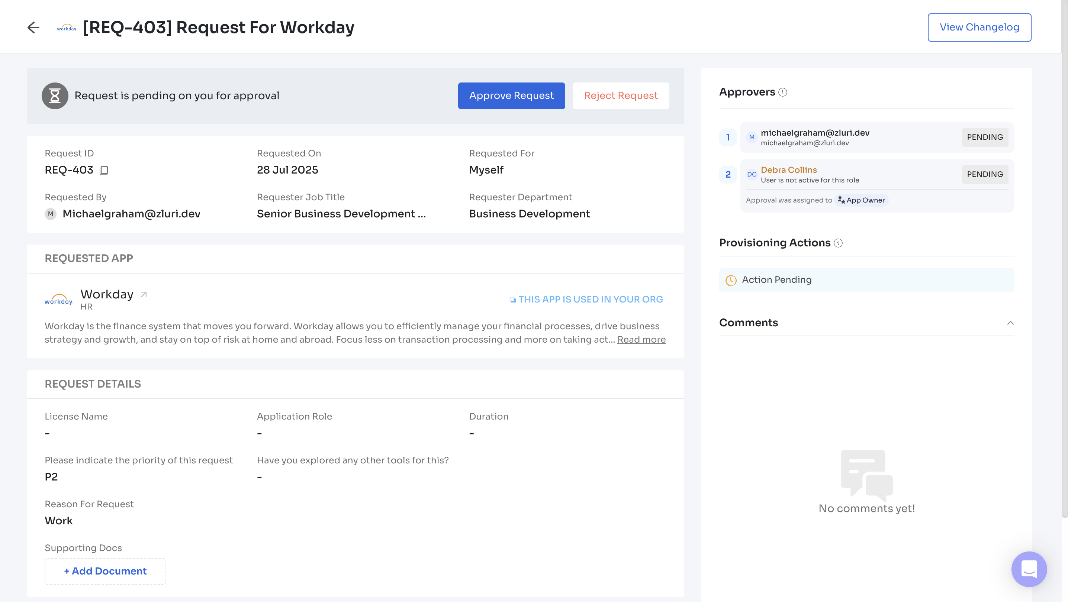Click the M avatar next to Requested By
Image resolution: width=1068 pixels, height=602 pixels.
51,214
